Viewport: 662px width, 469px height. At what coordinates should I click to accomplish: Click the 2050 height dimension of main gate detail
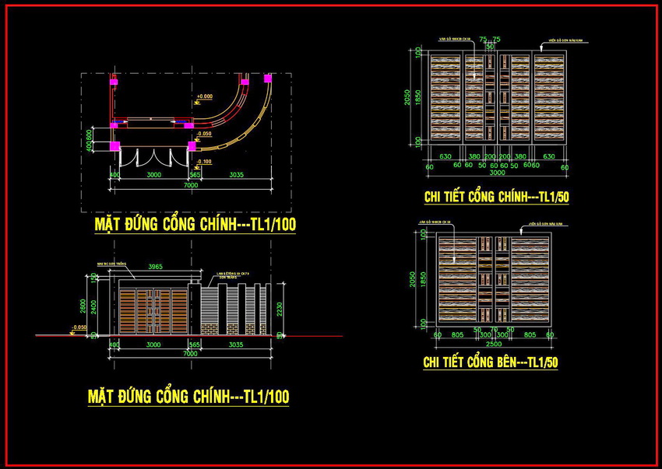pos(407,97)
